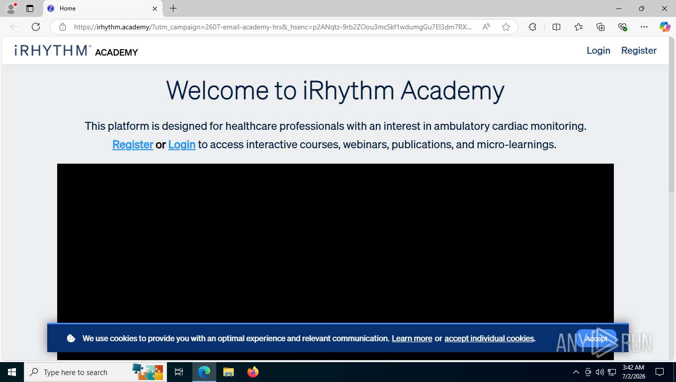676x382 pixels.
Task: Toggle split screen view icon
Action: [x=556, y=27]
